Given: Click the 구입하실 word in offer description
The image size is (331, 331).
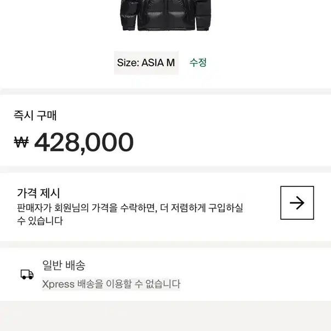Looking at the screenshot, I should (x=226, y=208).
